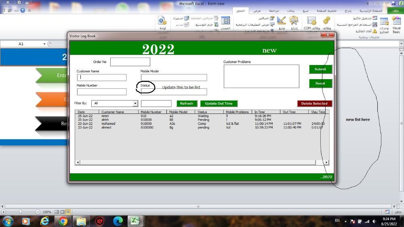The height and width of the screenshot is (227, 404).
Task: Click XML Import (استيراد)
Action: click(181, 18)
